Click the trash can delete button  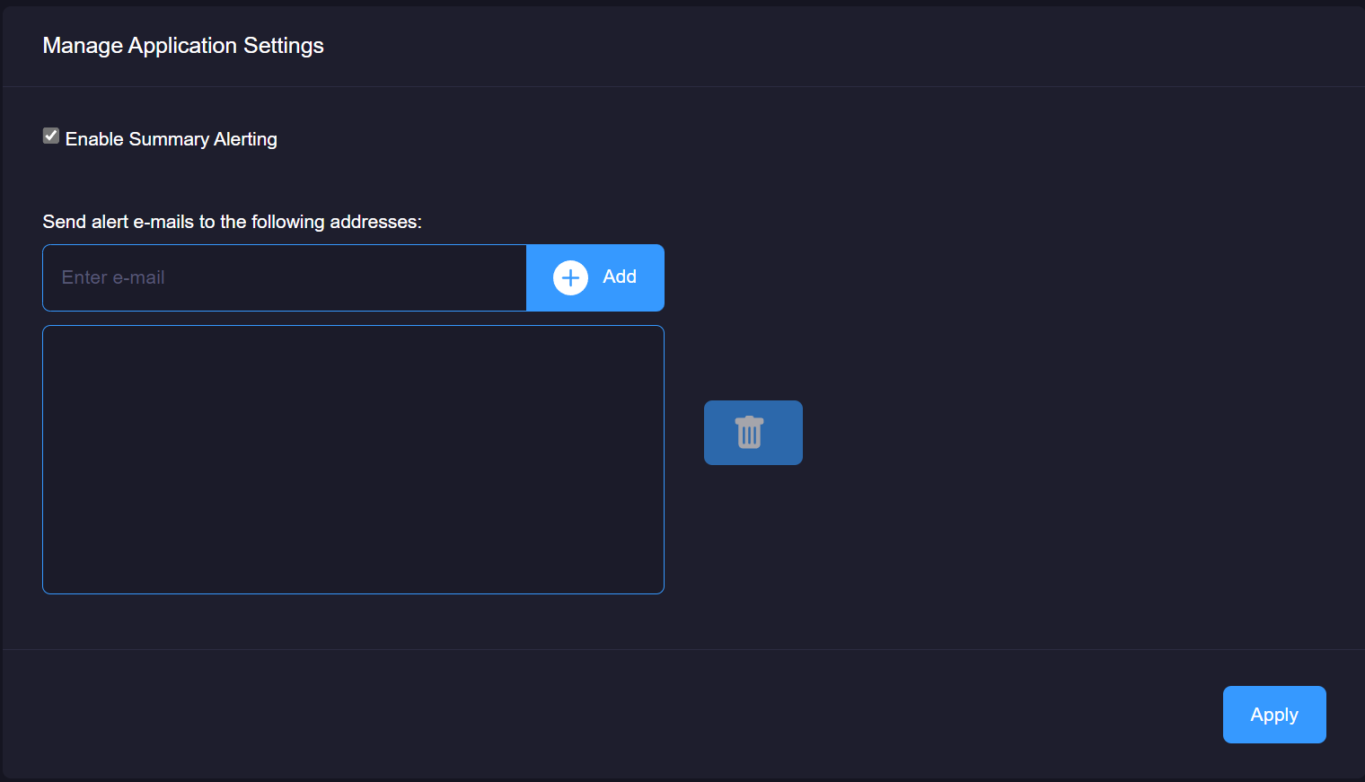tap(753, 433)
